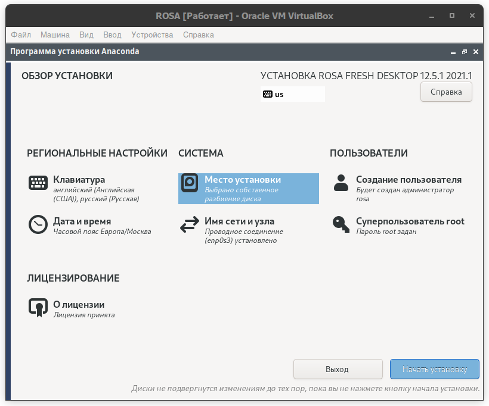Select Место установки title
Image resolution: width=489 pixels, height=406 pixels.
pos(243,180)
